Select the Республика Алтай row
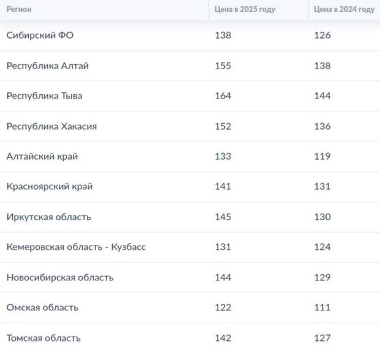Screen dimensions: 380x352 (190, 66)
